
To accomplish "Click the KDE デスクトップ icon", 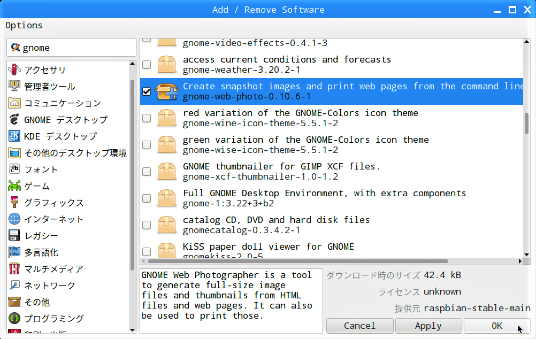I will (14, 136).
